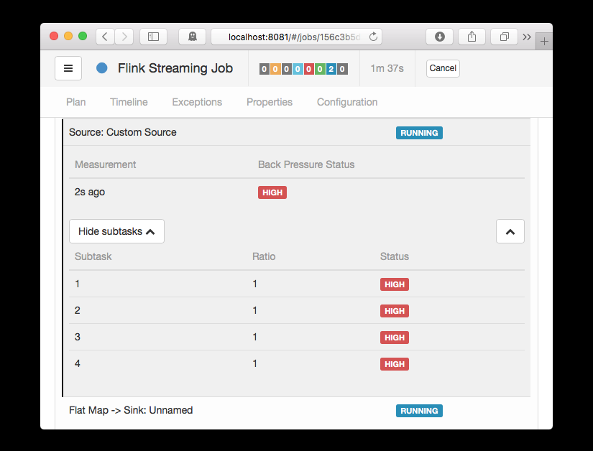Open the toolbar overflow chevrons
The image size is (593, 451).
pyautogui.click(x=527, y=37)
